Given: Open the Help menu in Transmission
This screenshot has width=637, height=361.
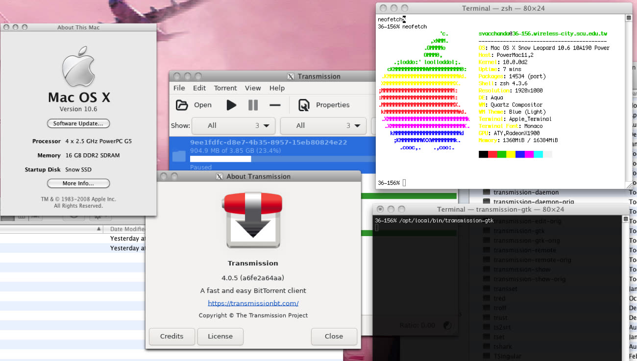Looking at the screenshot, I should pyautogui.click(x=277, y=88).
